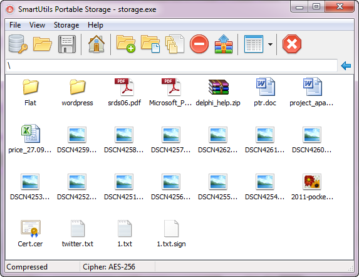Click the Compressed status bar entry
359x277 pixels.
point(27,267)
